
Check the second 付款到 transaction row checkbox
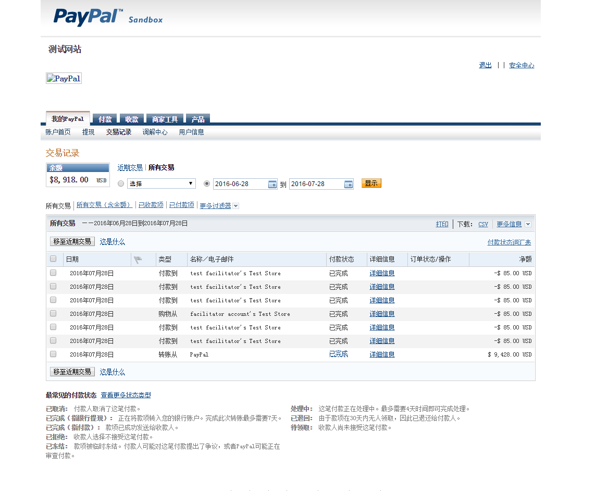point(53,286)
